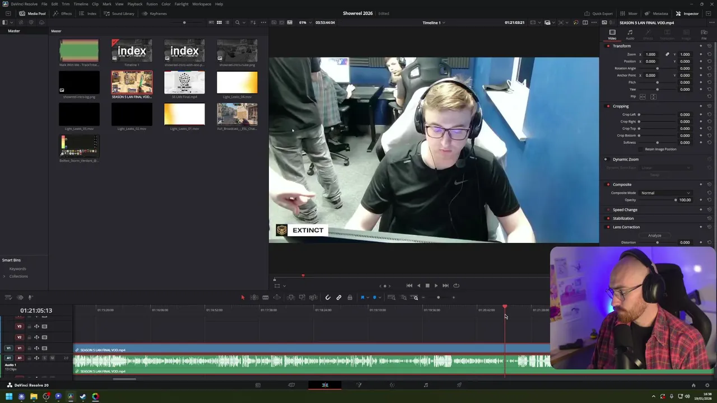Toggle Linked Selection chain icon
Screen dimensions: 717x403
click(x=338, y=297)
